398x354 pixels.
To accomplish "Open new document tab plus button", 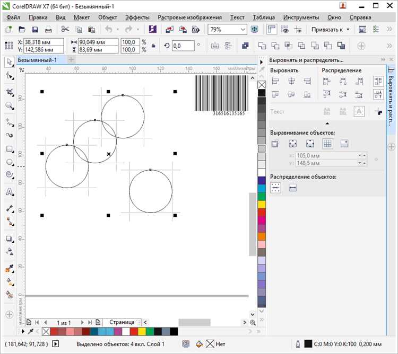I will [71, 60].
